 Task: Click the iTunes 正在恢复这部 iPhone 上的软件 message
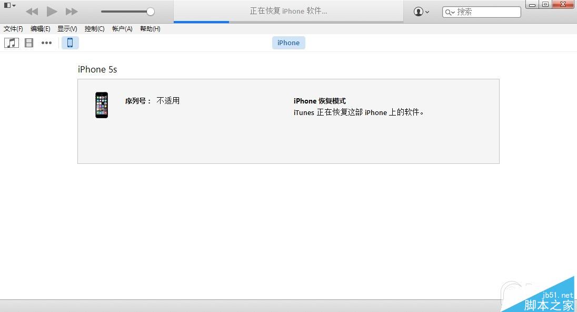[359, 112]
